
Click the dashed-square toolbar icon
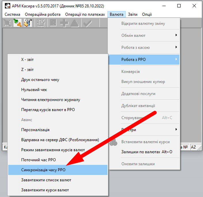pyautogui.click(x=42, y=23)
